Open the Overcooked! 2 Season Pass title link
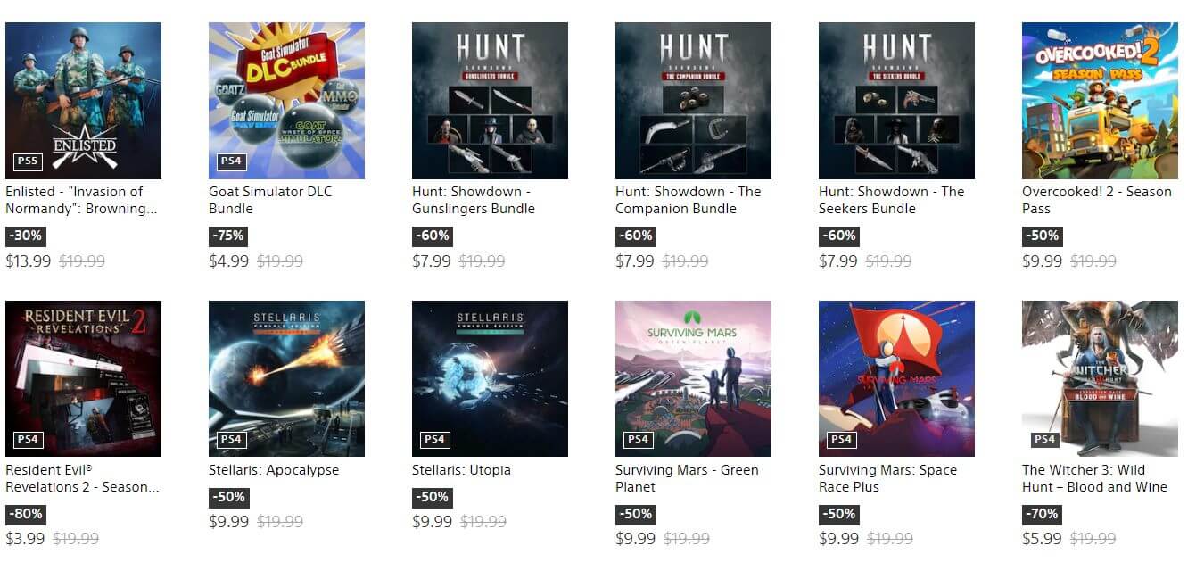This screenshot has height=579, width=1196. click(1096, 200)
